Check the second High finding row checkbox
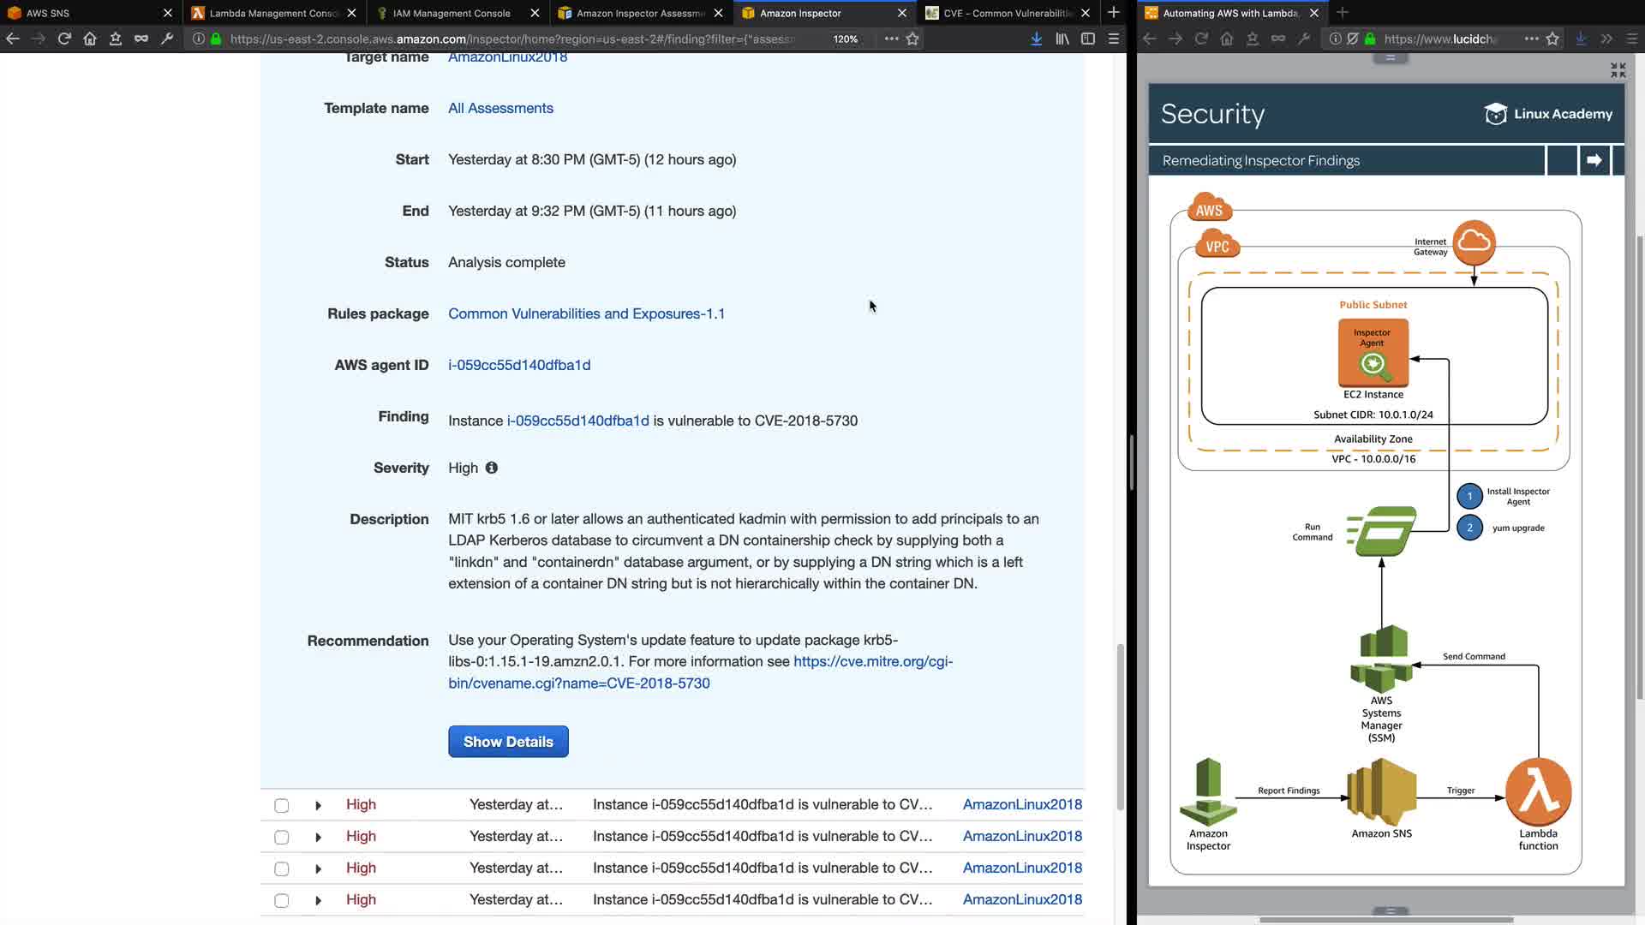Viewport: 1645px width, 925px height. point(282,837)
